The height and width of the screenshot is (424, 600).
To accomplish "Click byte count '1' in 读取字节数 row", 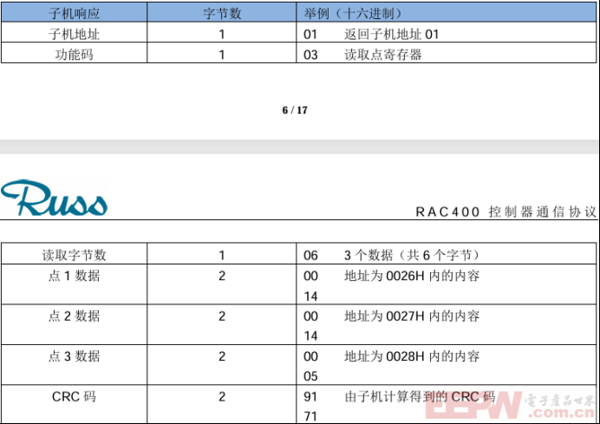I will [222, 255].
